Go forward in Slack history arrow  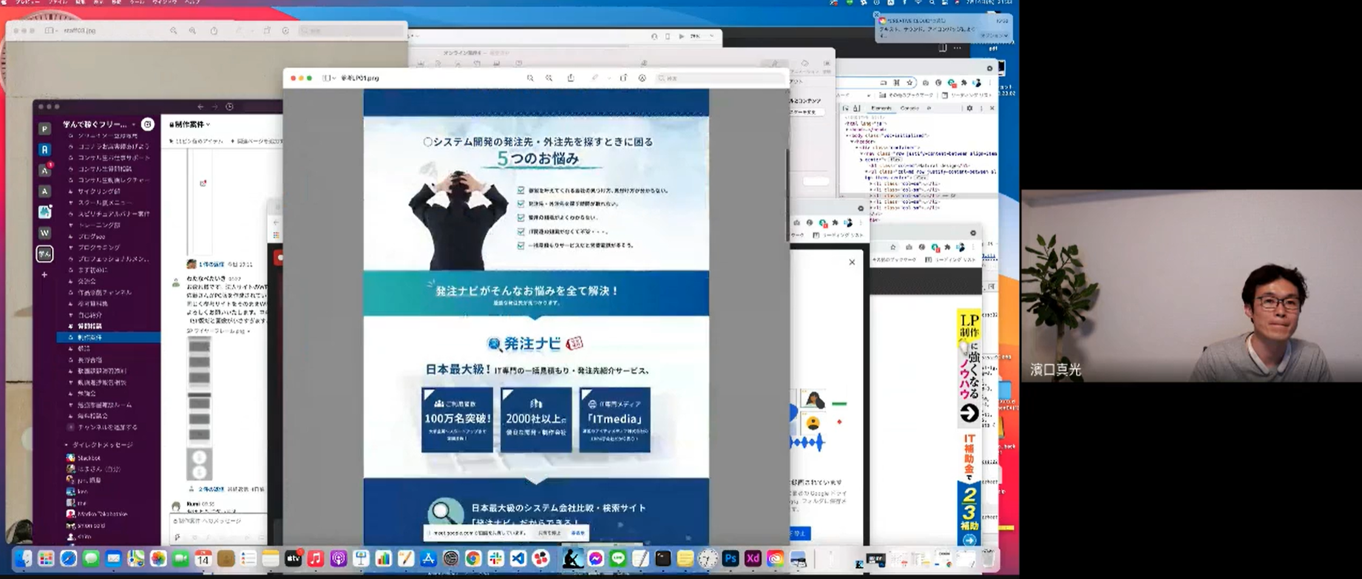pos(215,107)
